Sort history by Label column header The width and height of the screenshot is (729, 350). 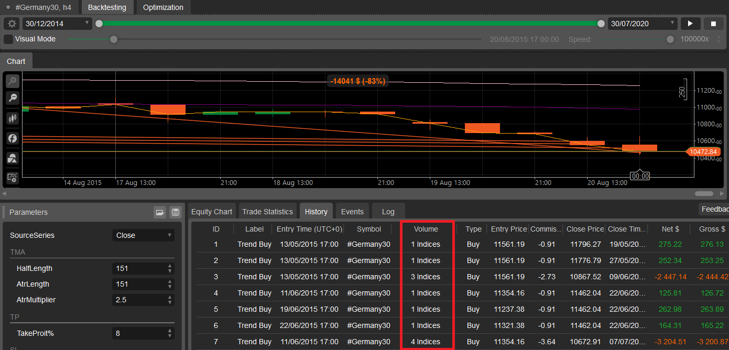254,229
